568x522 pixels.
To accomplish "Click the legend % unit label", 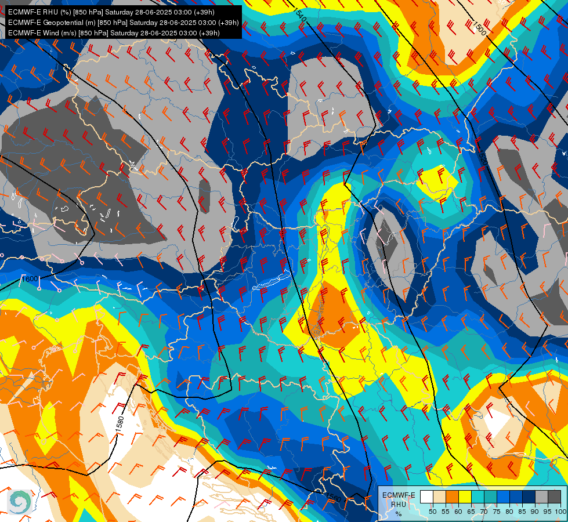I will (399, 514).
